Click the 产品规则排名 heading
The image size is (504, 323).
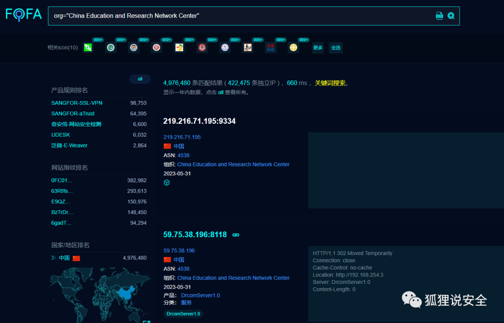click(x=70, y=90)
